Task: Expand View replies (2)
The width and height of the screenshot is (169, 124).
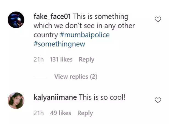Action: click(76, 77)
